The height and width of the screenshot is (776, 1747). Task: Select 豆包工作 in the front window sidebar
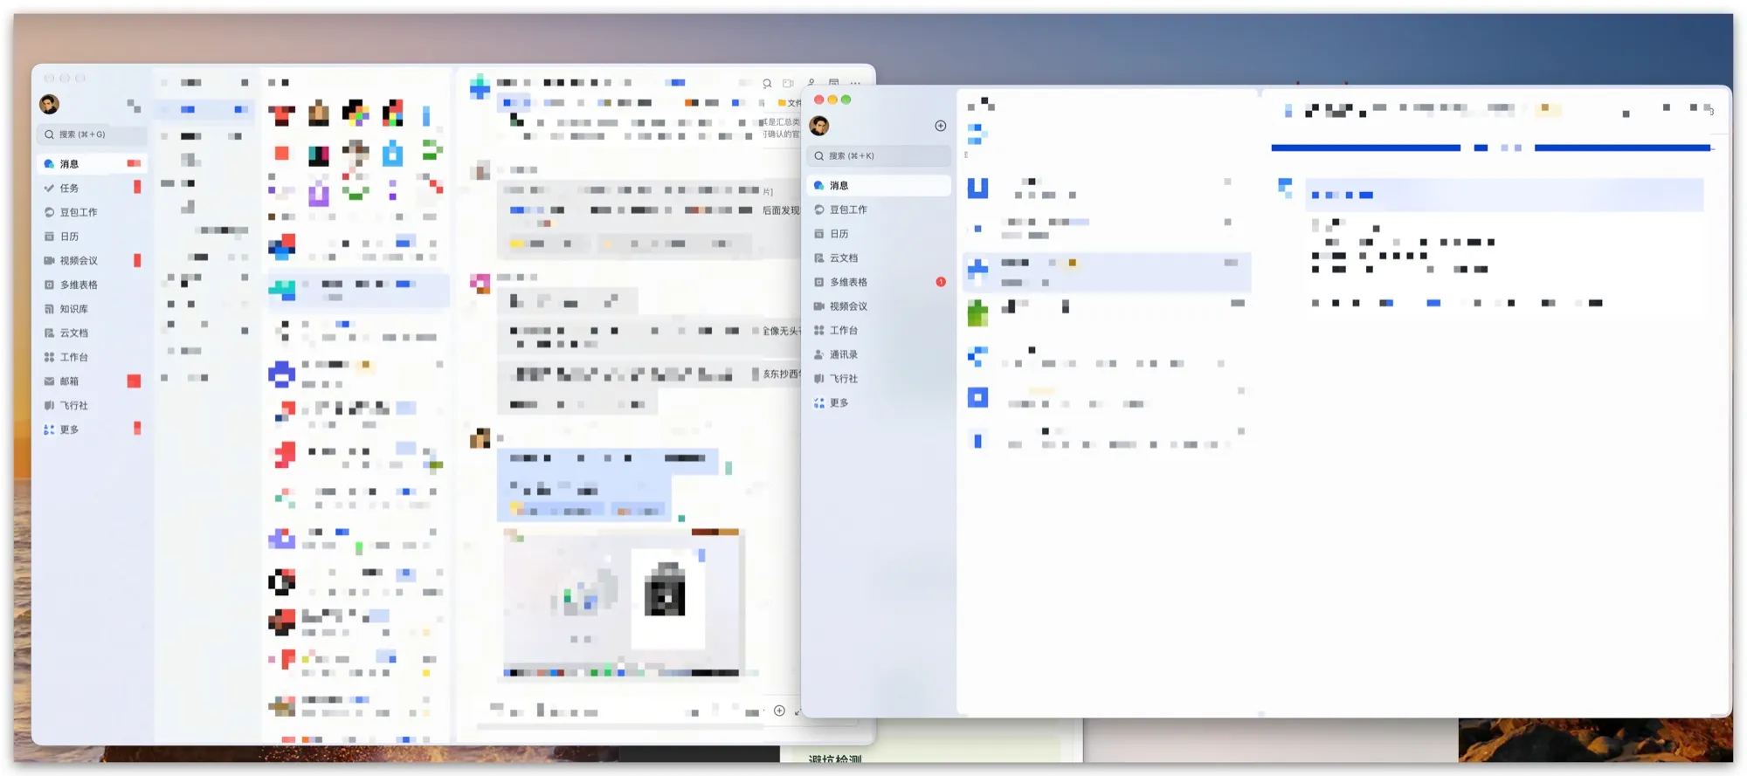pyautogui.click(x=879, y=209)
